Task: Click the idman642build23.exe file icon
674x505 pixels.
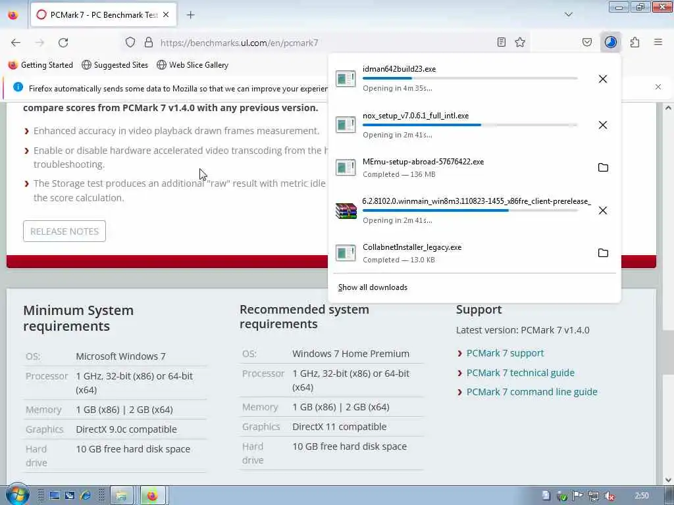Action: (x=346, y=79)
